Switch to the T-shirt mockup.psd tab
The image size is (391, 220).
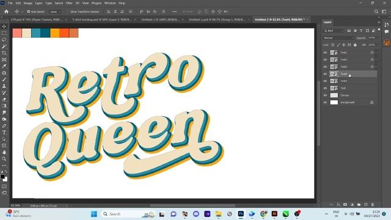coord(102,20)
